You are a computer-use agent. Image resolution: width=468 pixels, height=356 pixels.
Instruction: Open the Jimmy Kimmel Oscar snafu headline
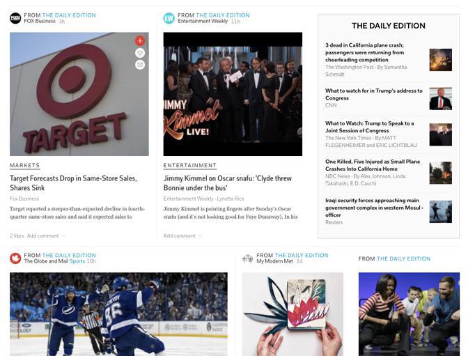(228, 183)
